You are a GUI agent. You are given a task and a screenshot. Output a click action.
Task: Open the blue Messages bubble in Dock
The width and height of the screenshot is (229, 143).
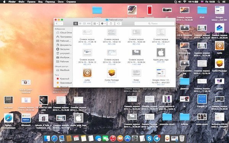coord(98,138)
